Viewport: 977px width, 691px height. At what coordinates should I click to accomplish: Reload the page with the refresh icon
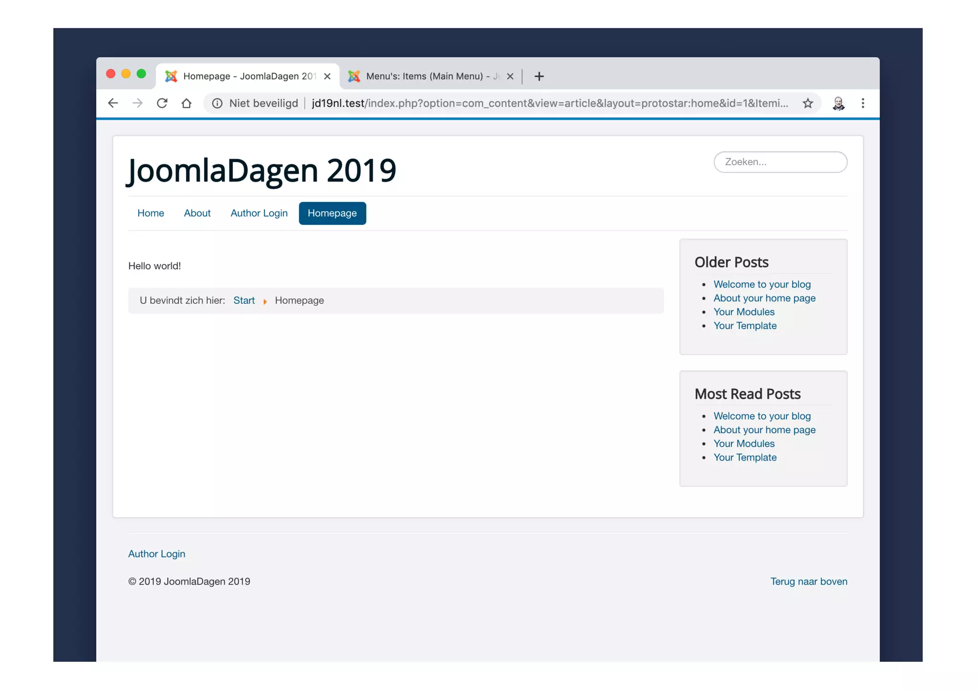pos(162,103)
